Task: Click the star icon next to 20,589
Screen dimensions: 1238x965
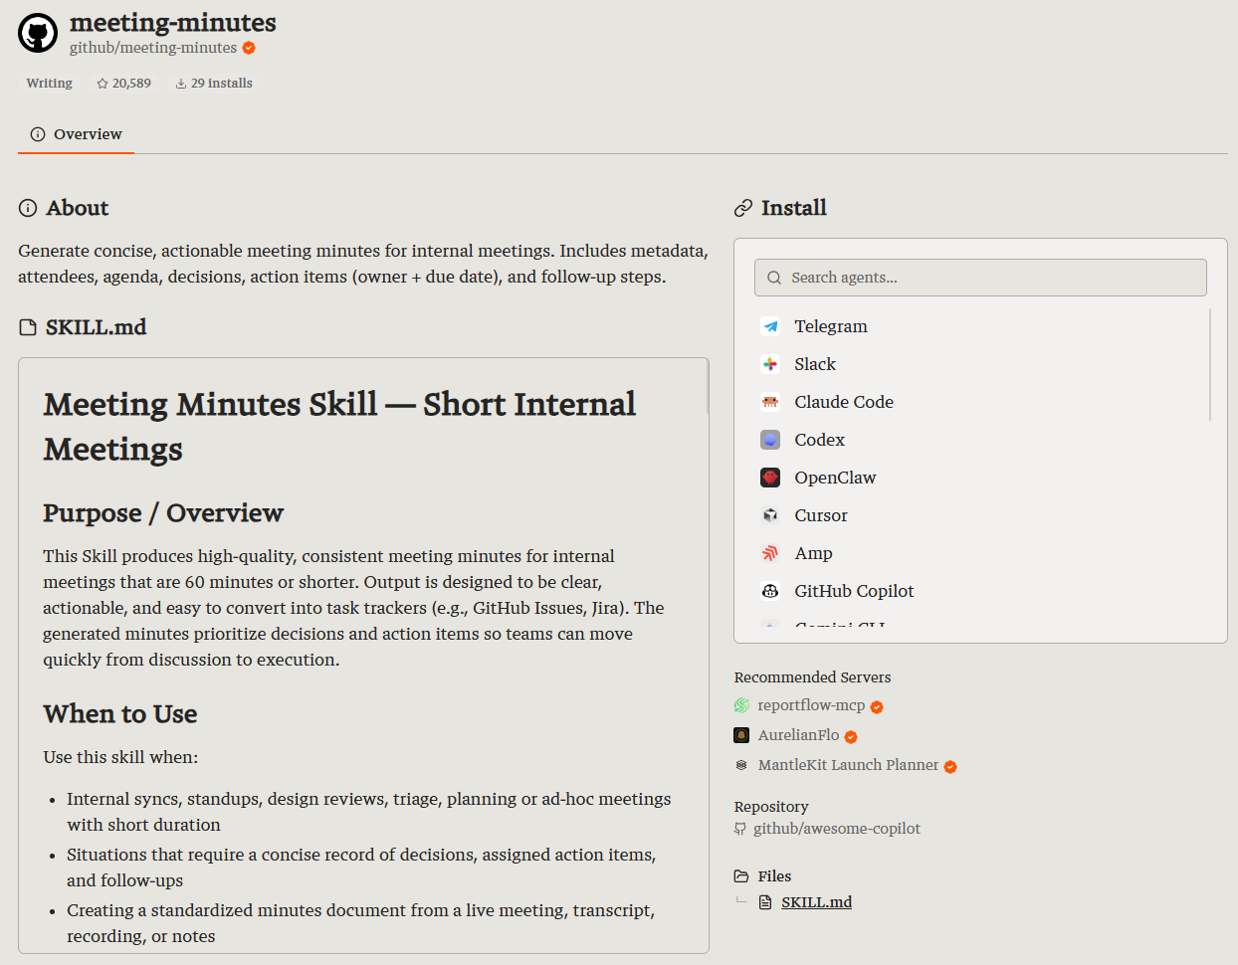Action: pos(103,84)
